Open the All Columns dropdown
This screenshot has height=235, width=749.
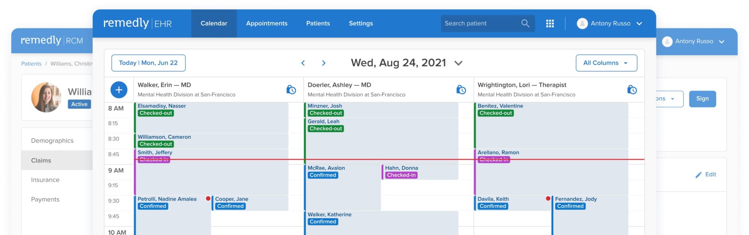606,63
